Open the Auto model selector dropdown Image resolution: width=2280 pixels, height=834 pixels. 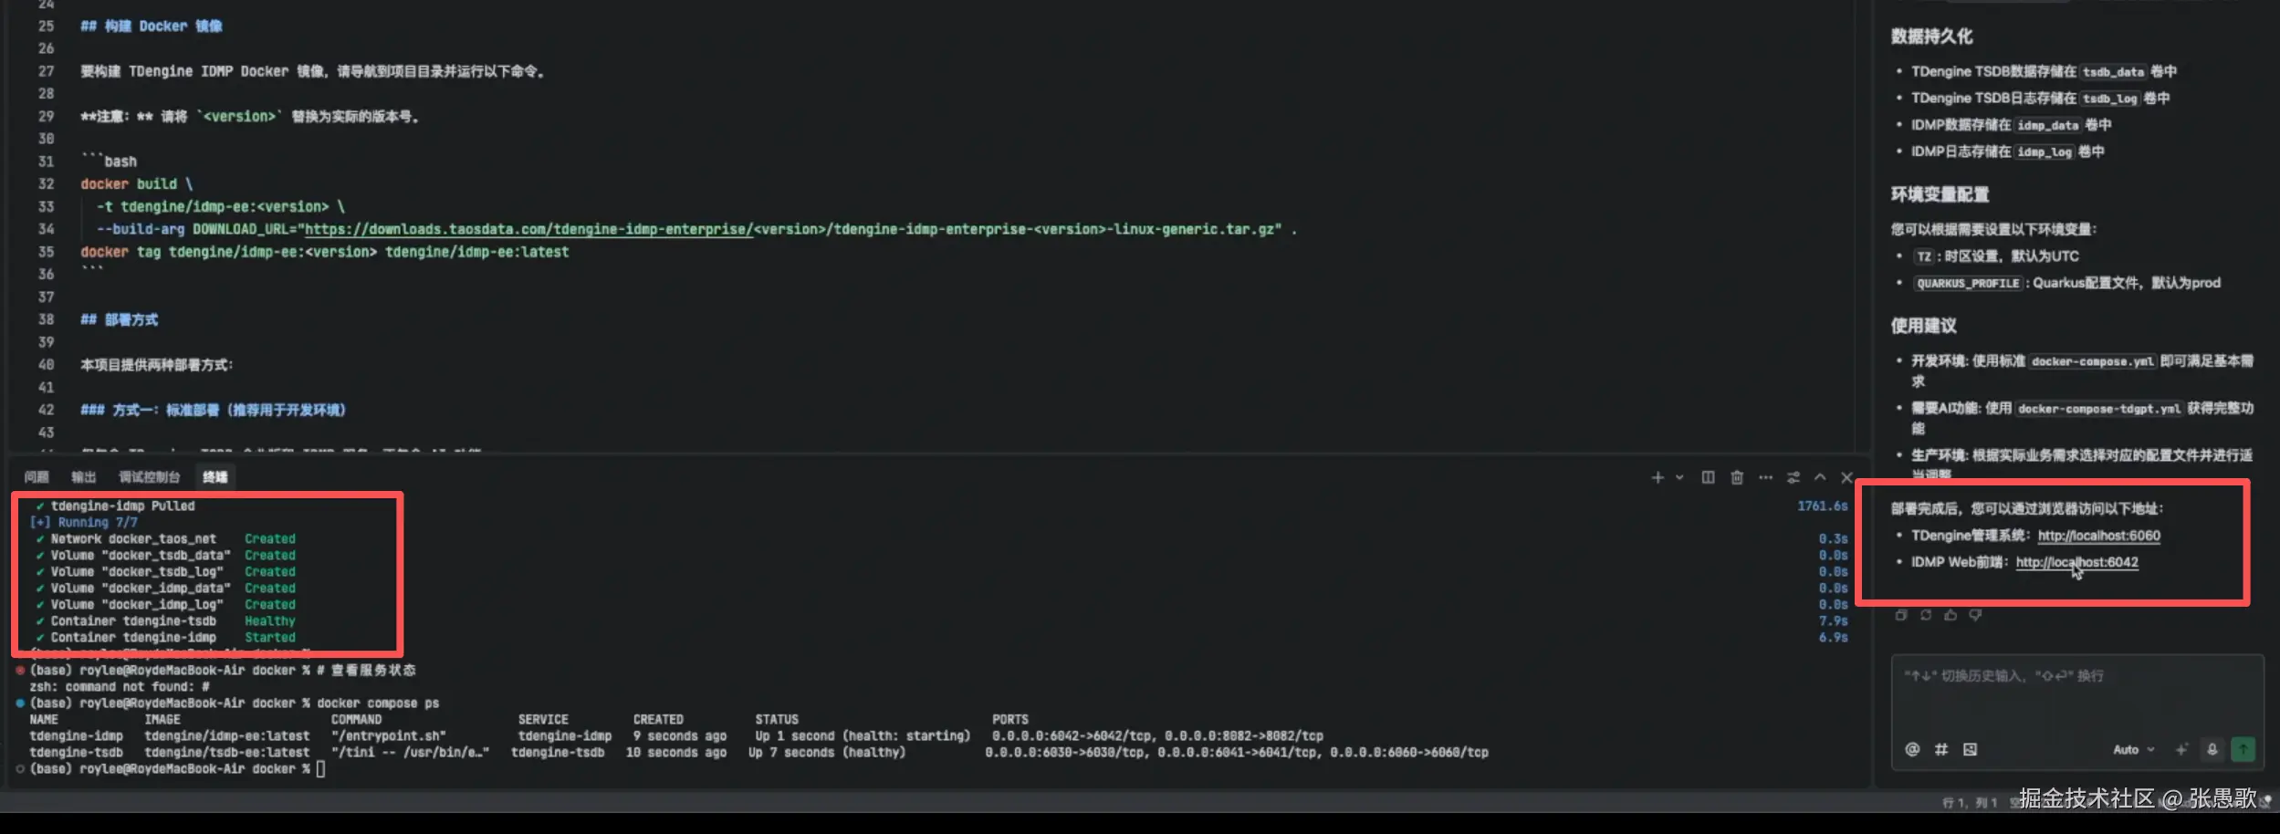[2133, 749]
